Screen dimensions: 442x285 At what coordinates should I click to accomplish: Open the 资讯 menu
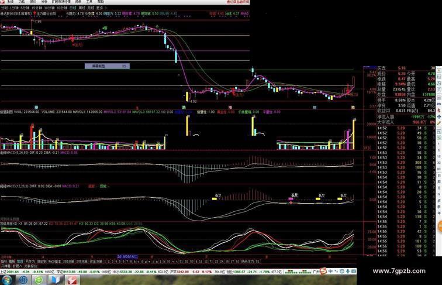[x=78, y=2]
